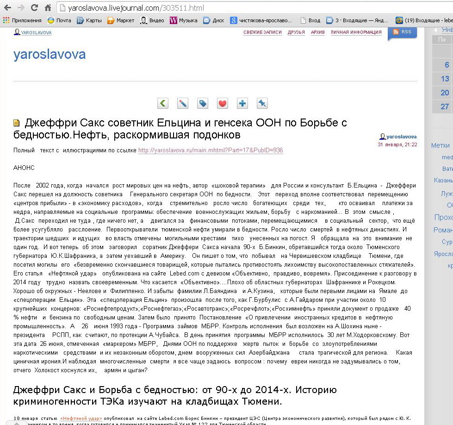
Task: Click the browser forward arrow
Action: (x=21, y=8)
